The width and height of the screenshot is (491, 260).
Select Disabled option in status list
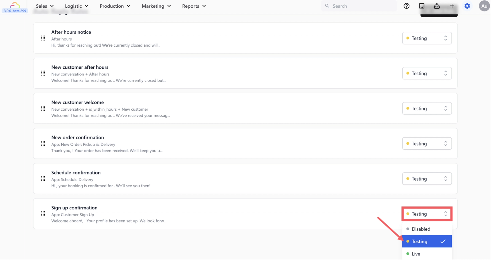click(427, 229)
